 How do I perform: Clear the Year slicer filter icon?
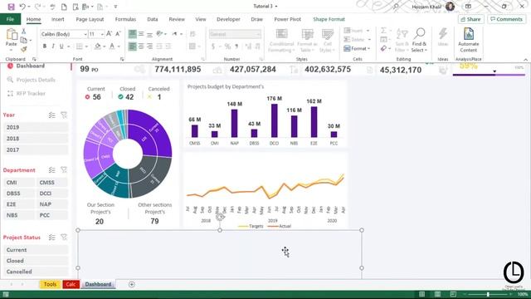click(64, 115)
